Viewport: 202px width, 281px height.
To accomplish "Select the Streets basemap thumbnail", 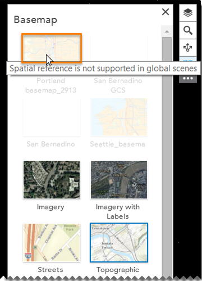I will pos(52,243).
